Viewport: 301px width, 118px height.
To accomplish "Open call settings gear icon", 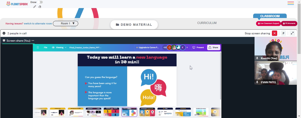I will (x=4, y=33).
